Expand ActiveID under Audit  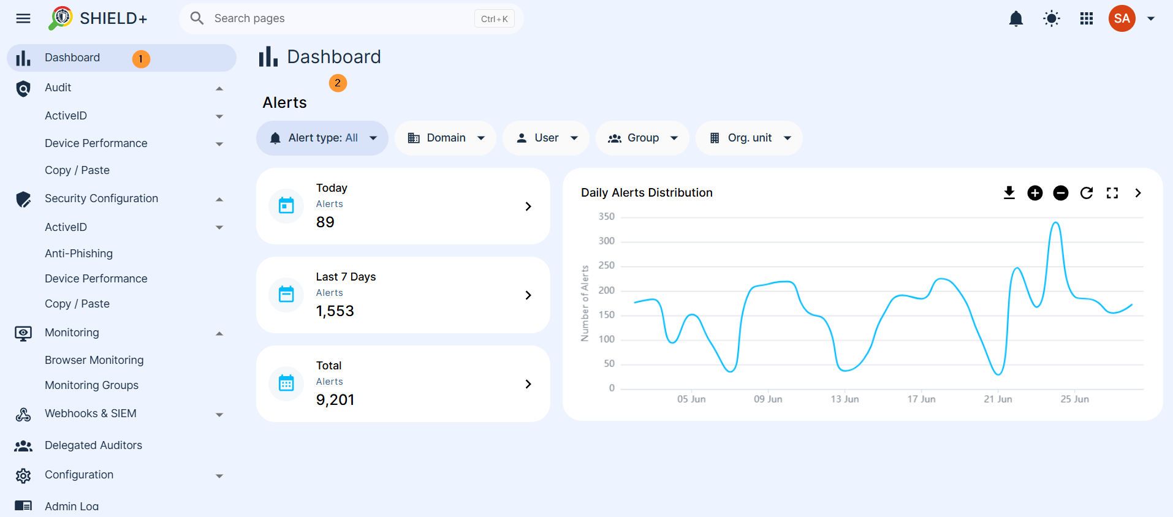point(219,116)
